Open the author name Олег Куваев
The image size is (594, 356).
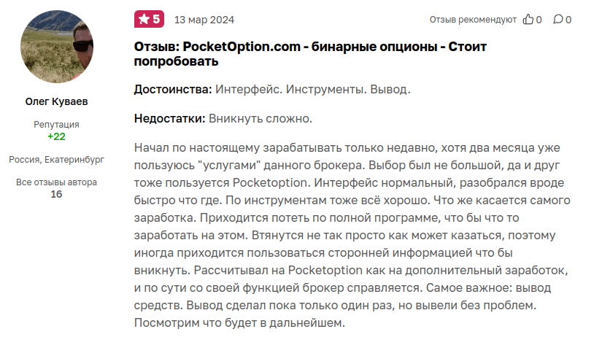(56, 101)
